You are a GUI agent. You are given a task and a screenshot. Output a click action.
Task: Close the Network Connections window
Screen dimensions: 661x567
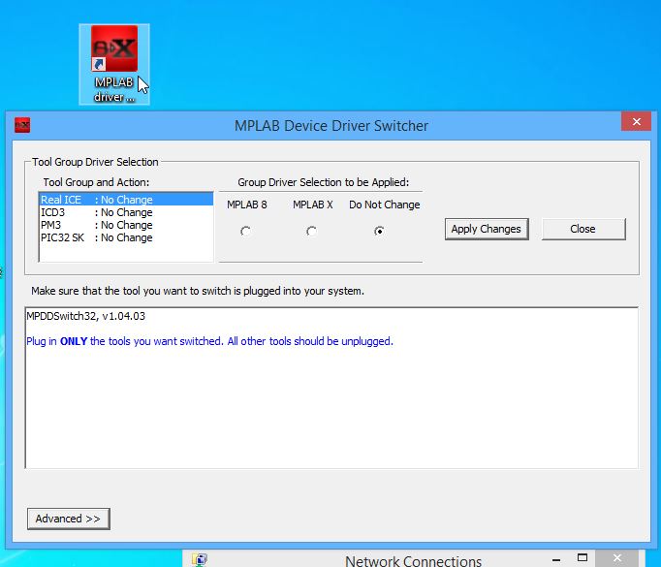click(617, 558)
